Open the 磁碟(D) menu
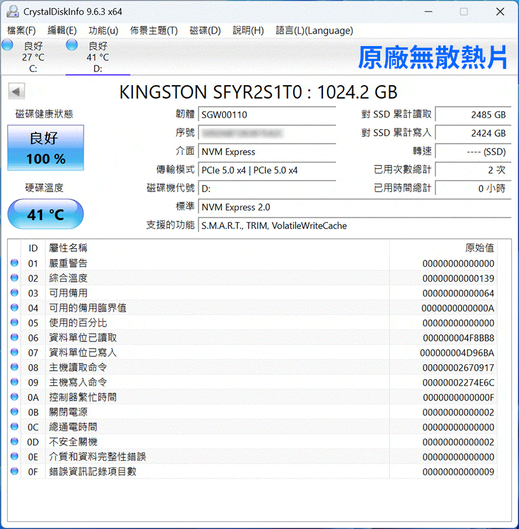Viewport: 519px width, 529px height. 205,31
